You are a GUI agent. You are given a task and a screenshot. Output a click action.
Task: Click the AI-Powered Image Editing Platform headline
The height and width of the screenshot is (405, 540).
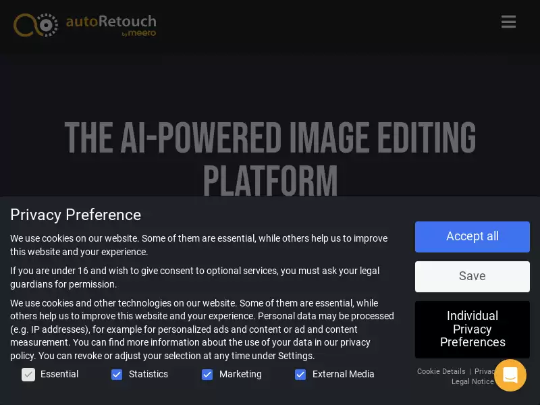(x=270, y=159)
